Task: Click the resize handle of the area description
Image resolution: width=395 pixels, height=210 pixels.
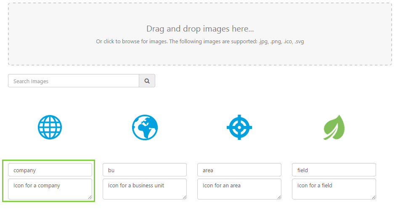Action: [x=279, y=197]
